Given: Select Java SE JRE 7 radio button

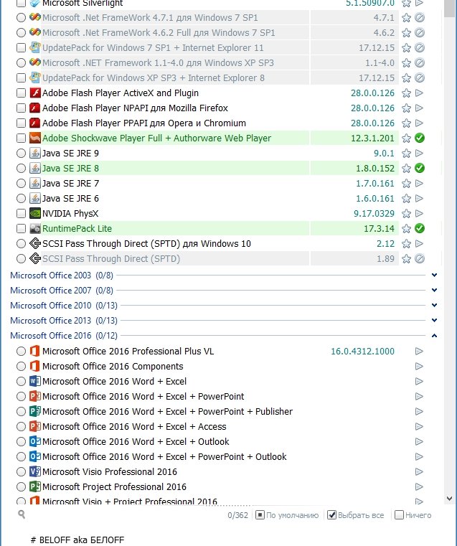Looking at the screenshot, I should tap(22, 183).
